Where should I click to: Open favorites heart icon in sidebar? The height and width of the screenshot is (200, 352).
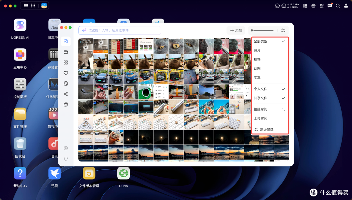pos(66,73)
